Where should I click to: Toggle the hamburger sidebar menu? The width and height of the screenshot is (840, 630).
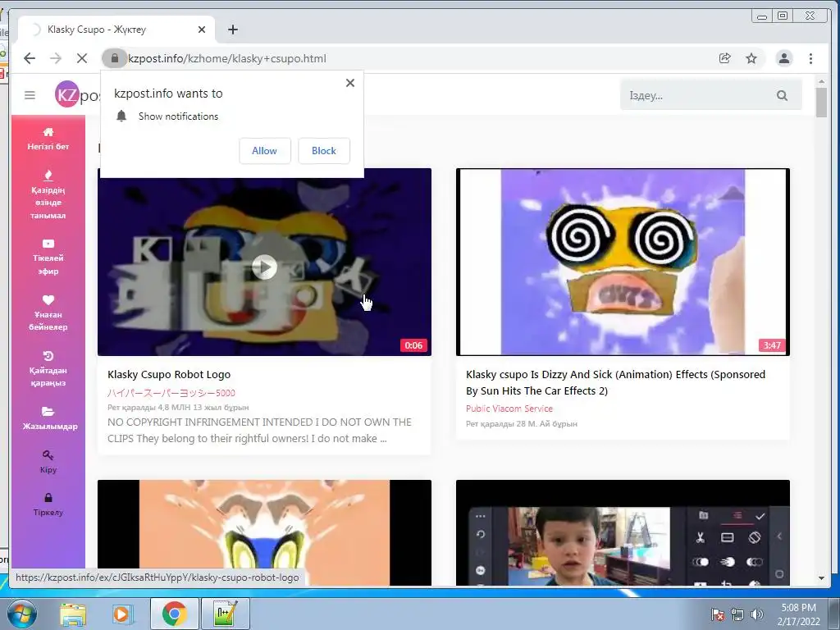pyautogui.click(x=30, y=95)
